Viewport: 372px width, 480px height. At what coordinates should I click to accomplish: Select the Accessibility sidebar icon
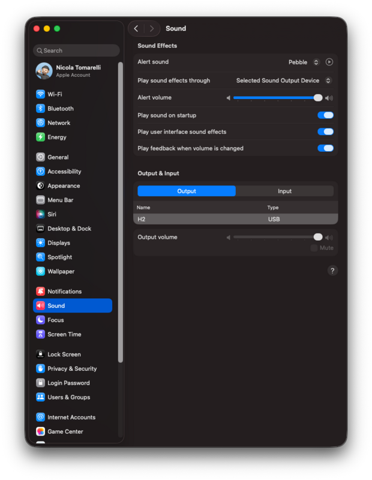pos(40,172)
